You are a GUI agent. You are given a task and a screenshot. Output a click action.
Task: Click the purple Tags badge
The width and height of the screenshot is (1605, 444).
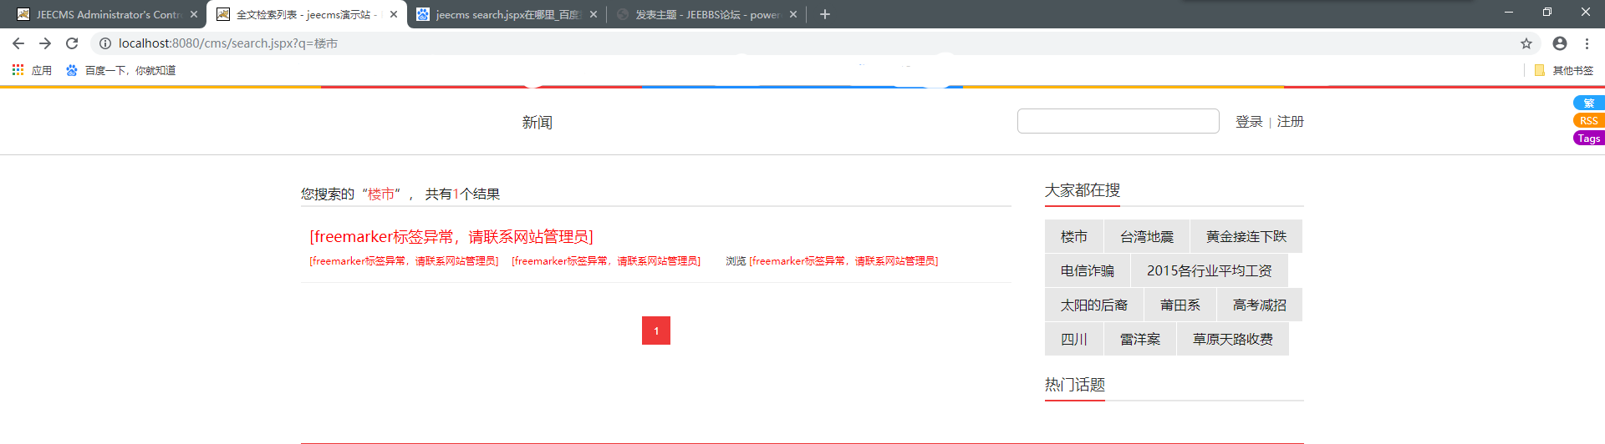coord(1588,139)
